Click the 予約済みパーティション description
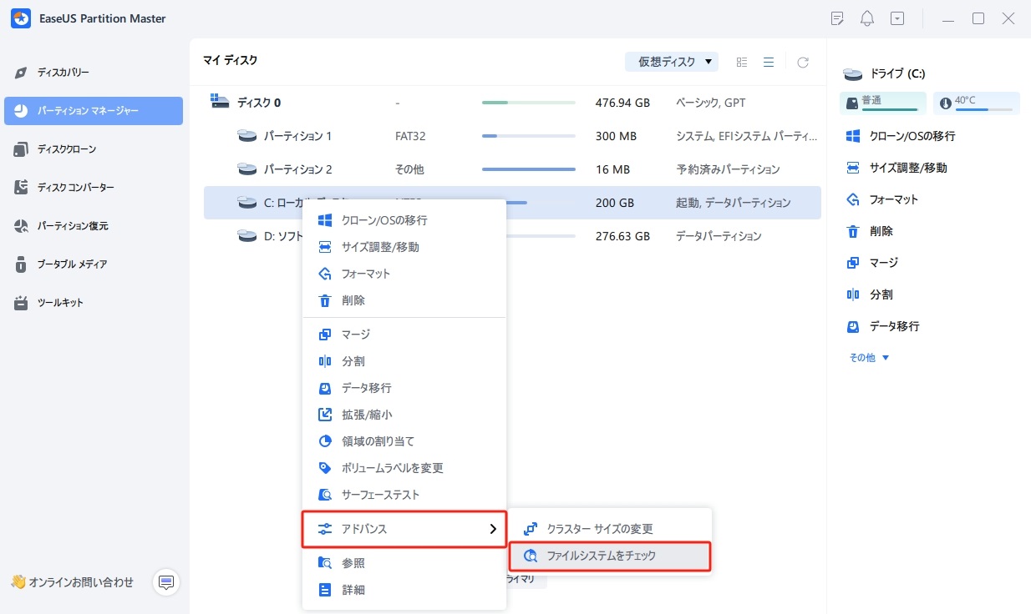 pyautogui.click(x=728, y=169)
